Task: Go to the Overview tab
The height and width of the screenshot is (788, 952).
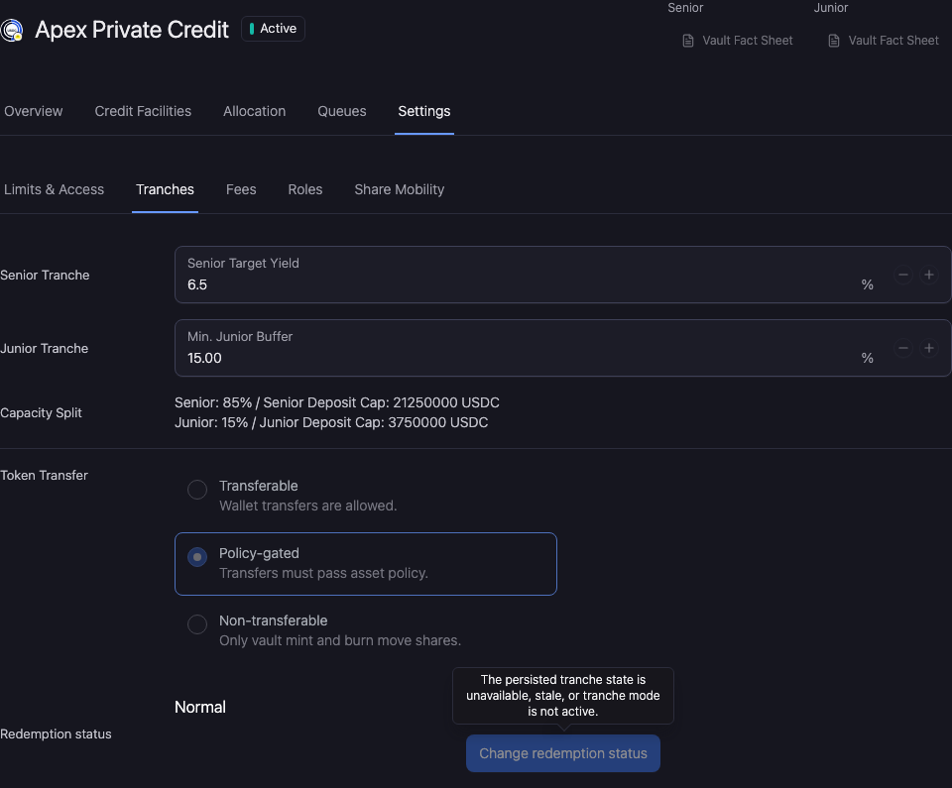Action: pos(34,111)
